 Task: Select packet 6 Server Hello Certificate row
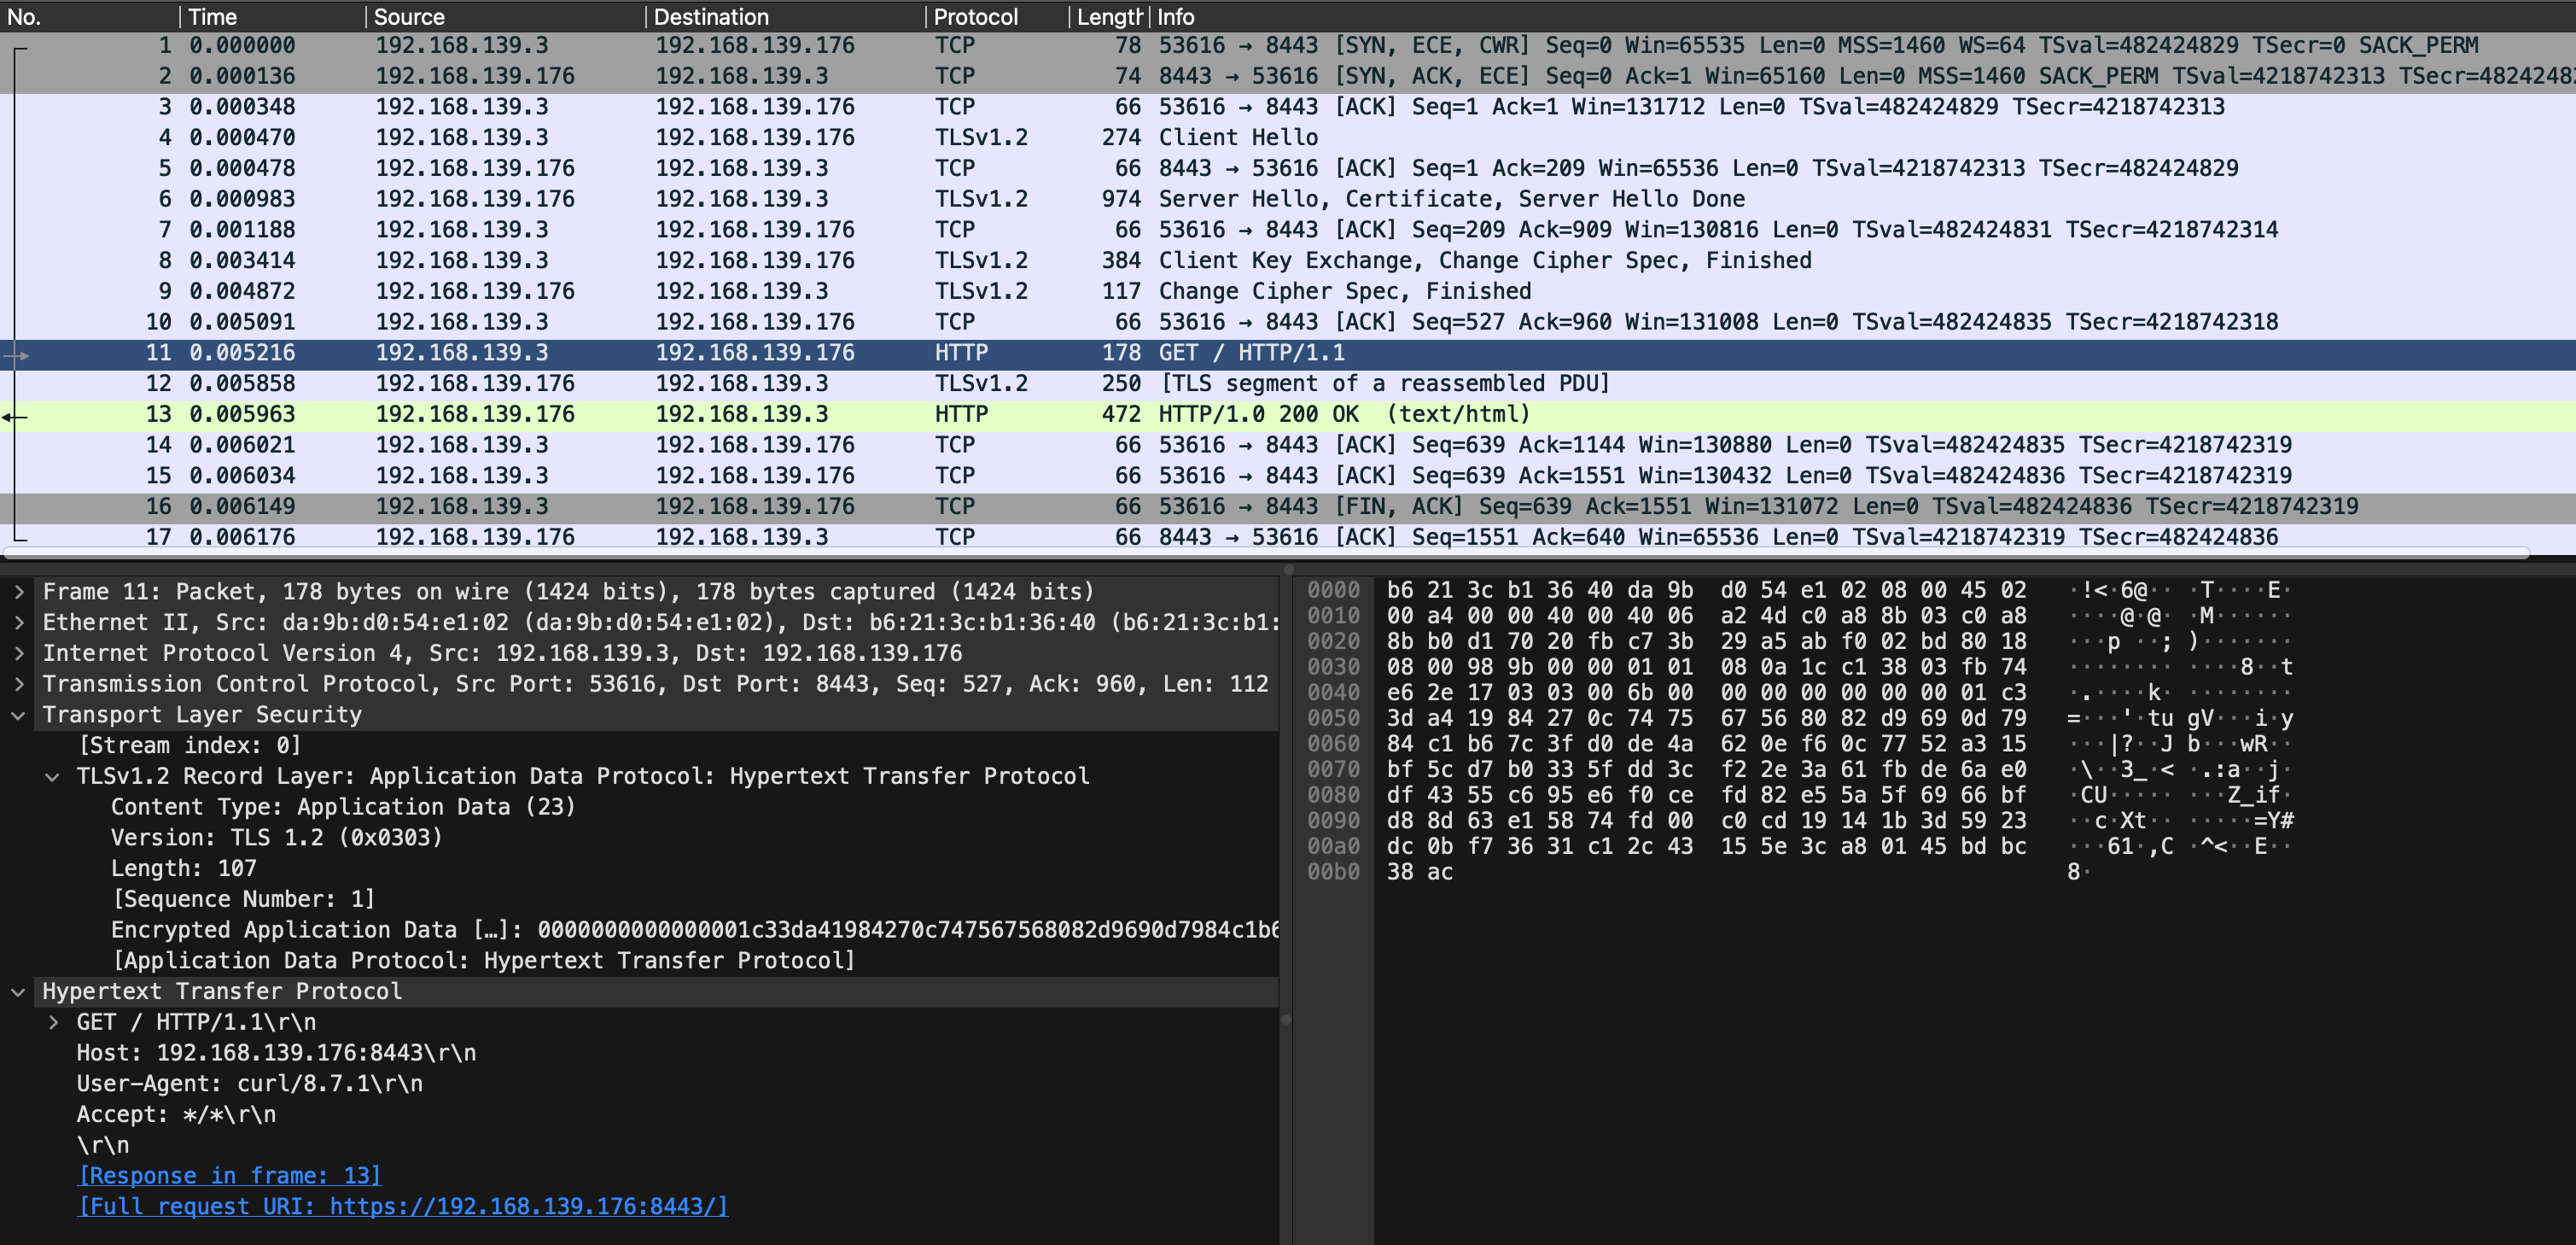pyautogui.click(x=1450, y=199)
